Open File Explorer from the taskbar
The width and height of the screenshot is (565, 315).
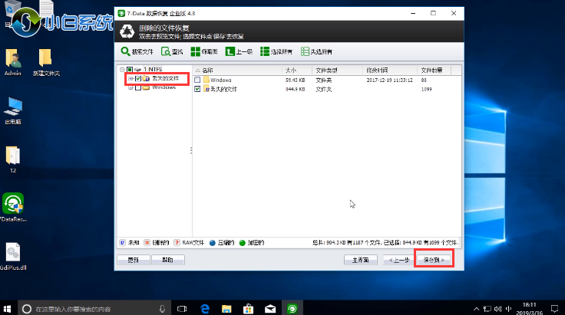click(226, 309)
